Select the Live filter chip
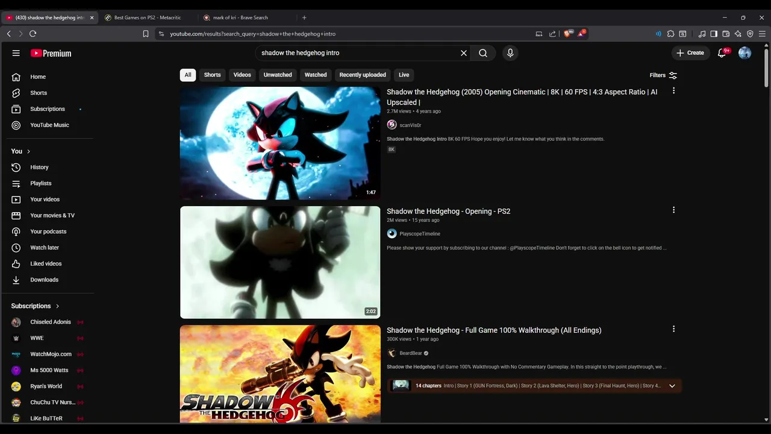Image resolution: width=771 pixels, height=434 pixels. tap(404, 75)
